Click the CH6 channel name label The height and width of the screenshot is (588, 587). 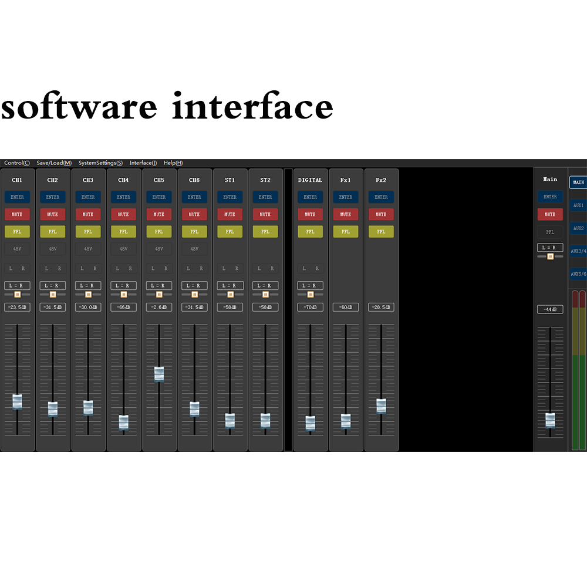pyautogui.click(x=194, y=180)
